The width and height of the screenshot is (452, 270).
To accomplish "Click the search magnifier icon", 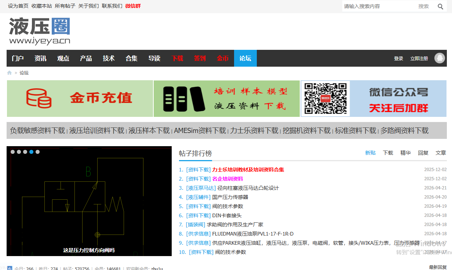I will point(440,6).
